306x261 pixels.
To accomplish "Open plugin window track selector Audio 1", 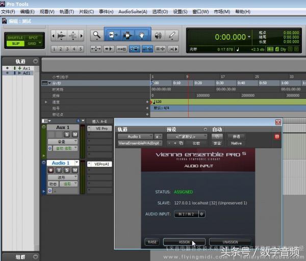I will pos(136,137).
